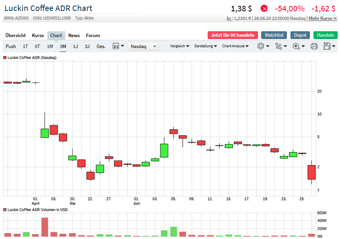The width and height of the screenshot is (340, 239).
Task: Select the Chart tab
Action: tap(56, 36)
